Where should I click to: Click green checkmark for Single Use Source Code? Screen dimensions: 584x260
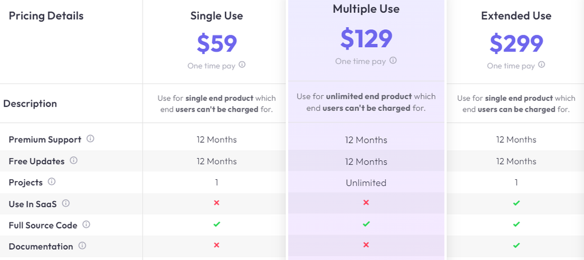click(217, 224)
